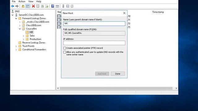Collapse the CourseRm zone
This screenshot has width=198, height=111.
click(x=20, y=29)
